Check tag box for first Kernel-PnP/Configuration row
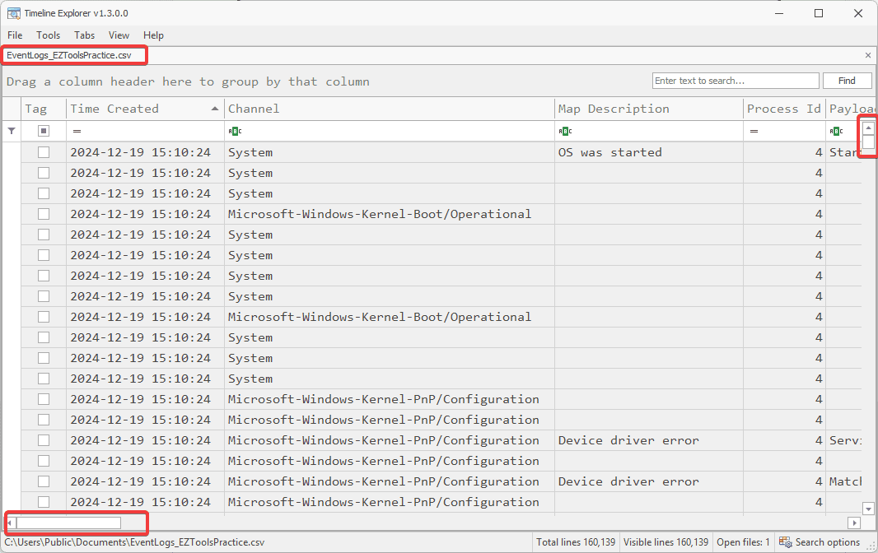878x553 pixels. 44,399
